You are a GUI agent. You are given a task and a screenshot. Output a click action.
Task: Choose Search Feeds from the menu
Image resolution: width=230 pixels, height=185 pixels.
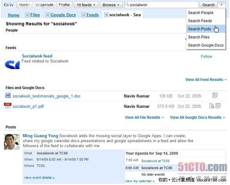point(206,21)
